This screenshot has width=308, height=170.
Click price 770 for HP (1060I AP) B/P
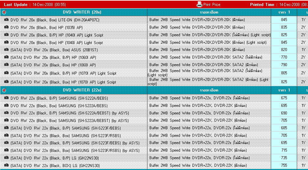pos(284,57)
